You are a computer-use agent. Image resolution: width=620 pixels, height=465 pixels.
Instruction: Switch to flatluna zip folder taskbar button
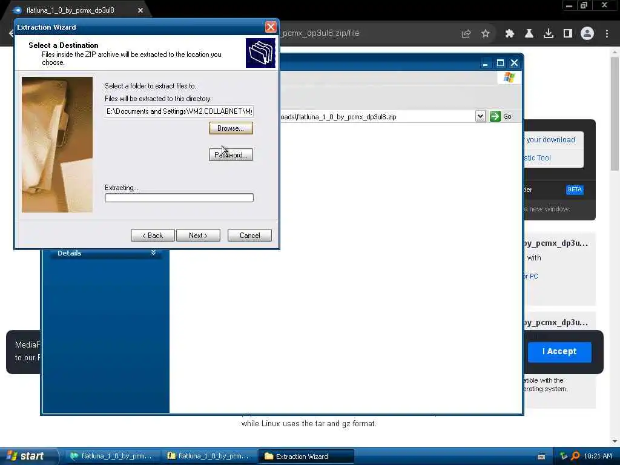tap(209, 457)
